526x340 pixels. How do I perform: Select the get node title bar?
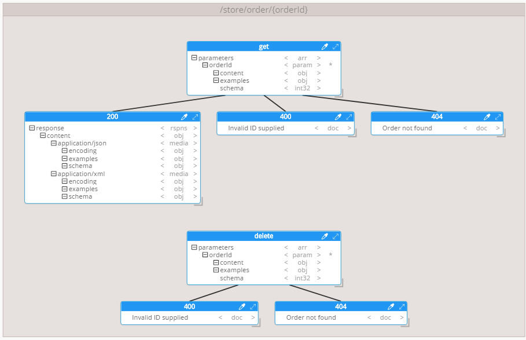click(x=264, y=47)
